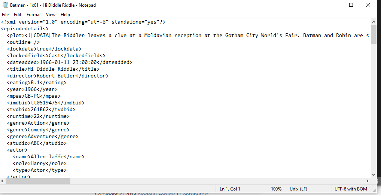The width and height of the screenshot is (381, 195).
Task: Click the type Actor line
Action: (40, 170)
